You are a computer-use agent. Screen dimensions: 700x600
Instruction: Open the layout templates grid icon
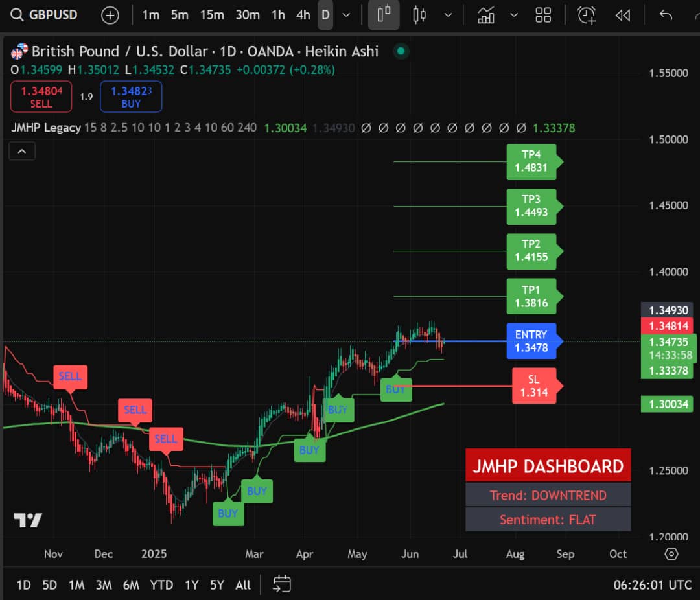pos(543,15)
